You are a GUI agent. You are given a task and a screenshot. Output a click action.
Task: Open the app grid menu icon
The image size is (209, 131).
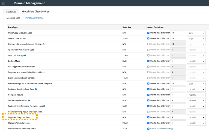point(4,3)
